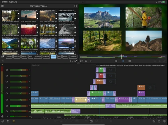Screen dimensions: 168x125
Task: Open the library more options circle button
Action: (x=76, y=6)
